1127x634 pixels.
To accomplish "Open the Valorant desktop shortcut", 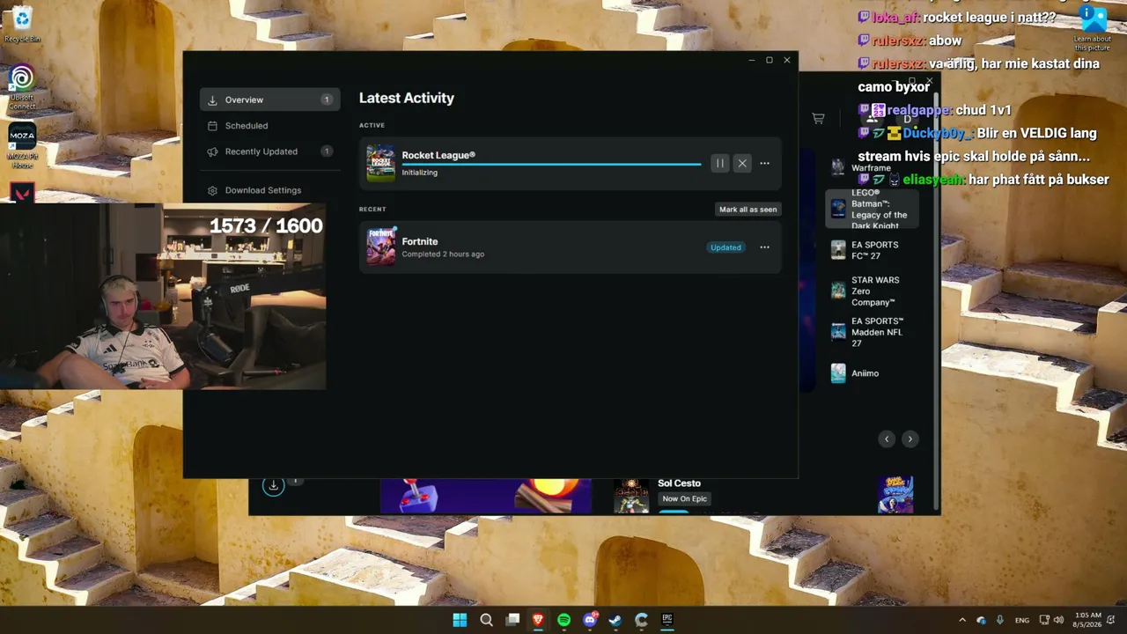I will point(22,194).
